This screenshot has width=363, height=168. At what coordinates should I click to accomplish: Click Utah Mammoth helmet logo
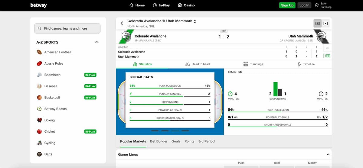[x=321, y=37]
